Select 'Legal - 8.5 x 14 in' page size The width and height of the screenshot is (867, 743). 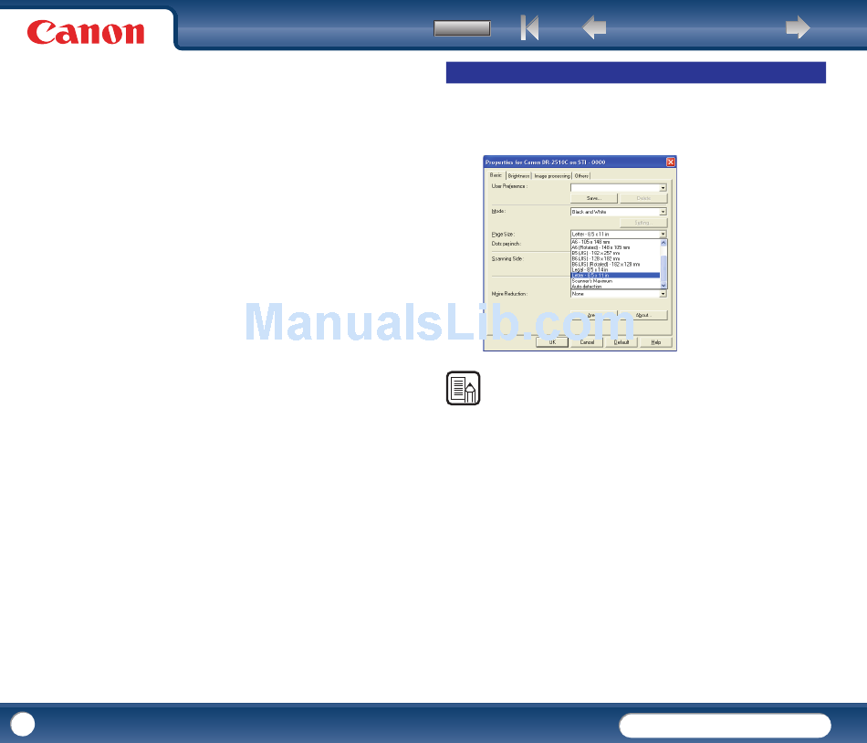click(615, 270)
